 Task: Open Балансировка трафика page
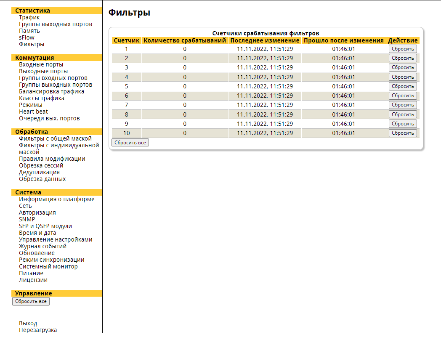[x=51, y=91]
